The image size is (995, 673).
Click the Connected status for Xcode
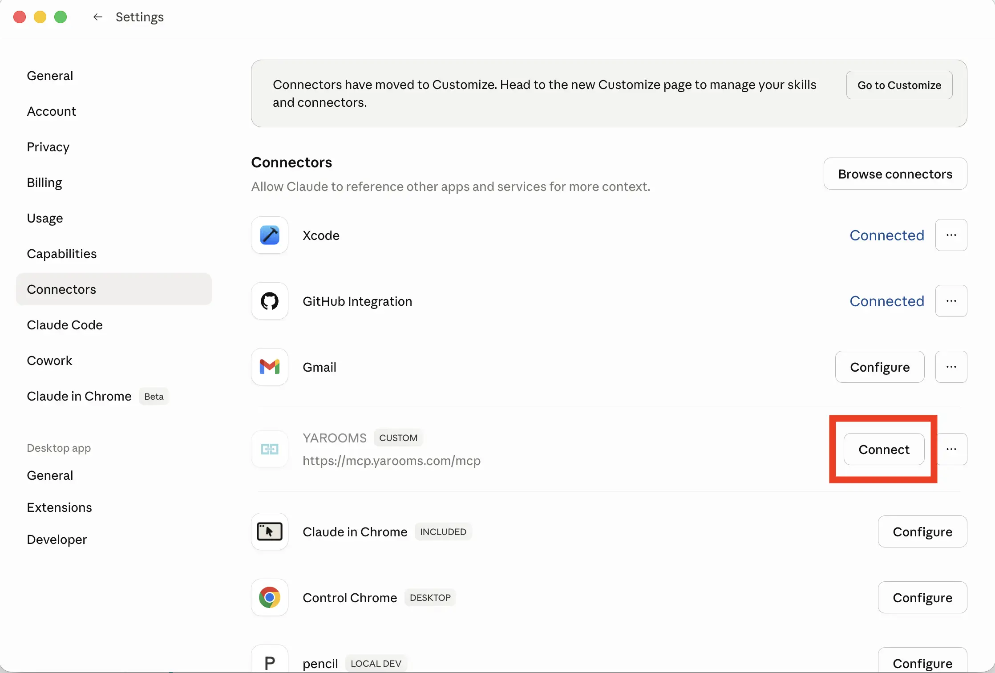coord(886,235)
